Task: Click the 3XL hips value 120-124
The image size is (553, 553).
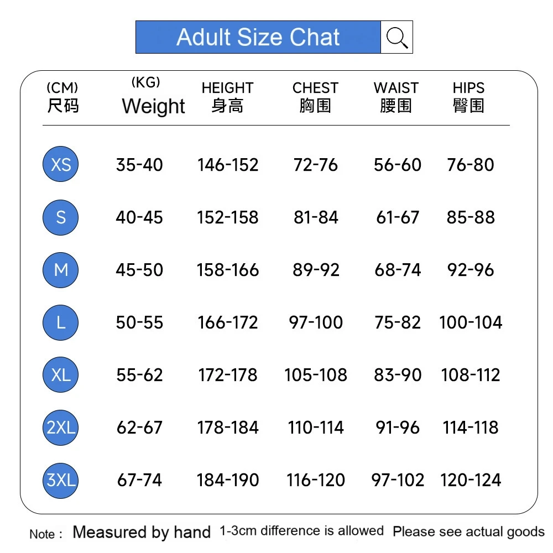Action: 471,480
